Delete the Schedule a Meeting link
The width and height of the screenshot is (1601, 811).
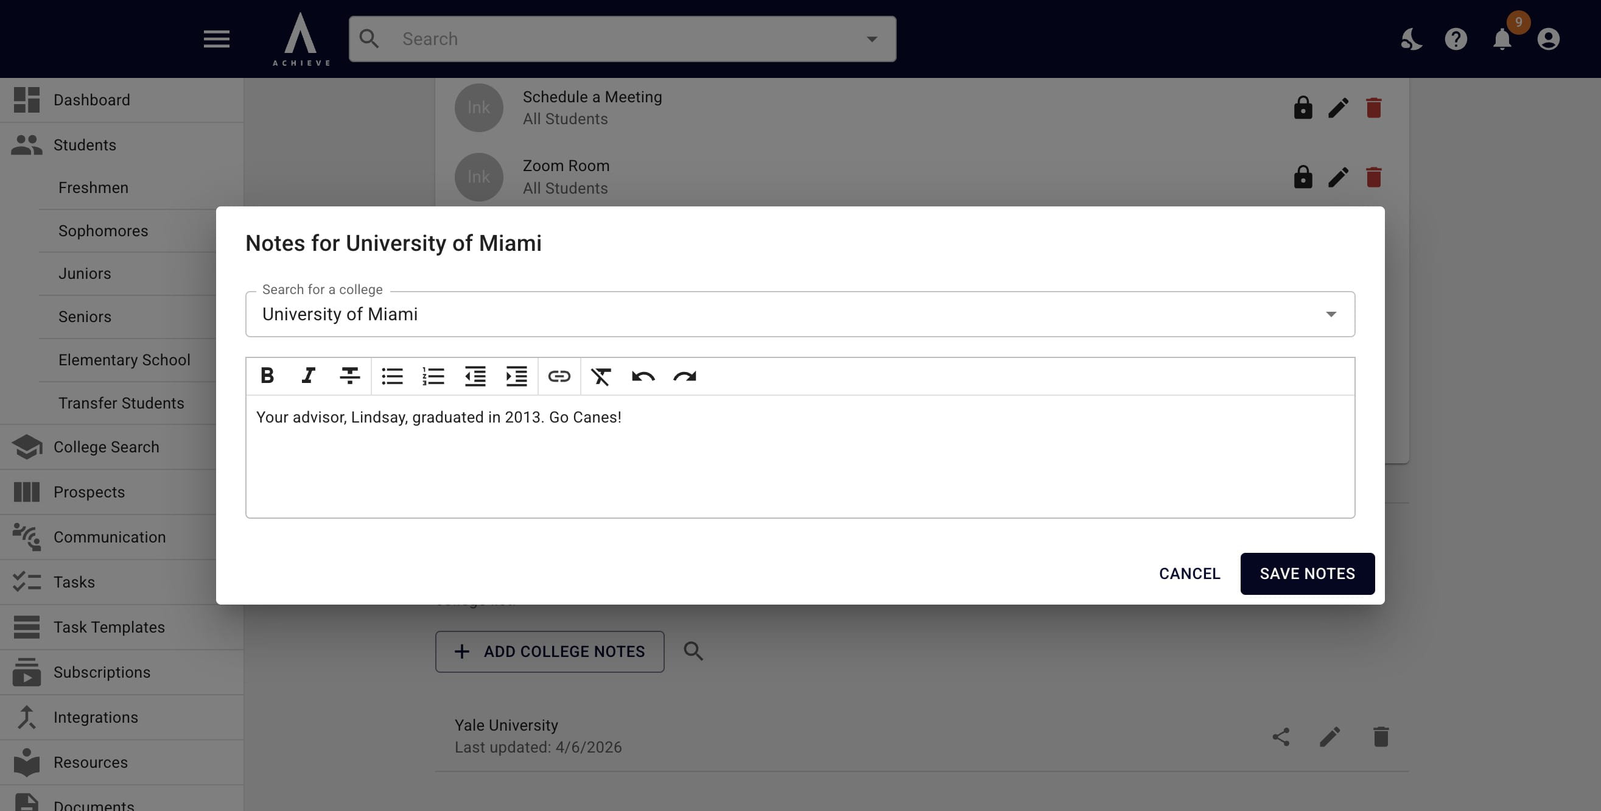[x=1373, y=108]
